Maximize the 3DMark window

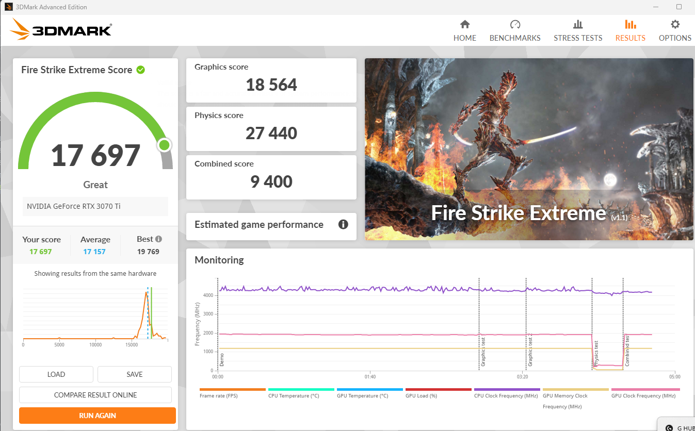tap(679, 7)
